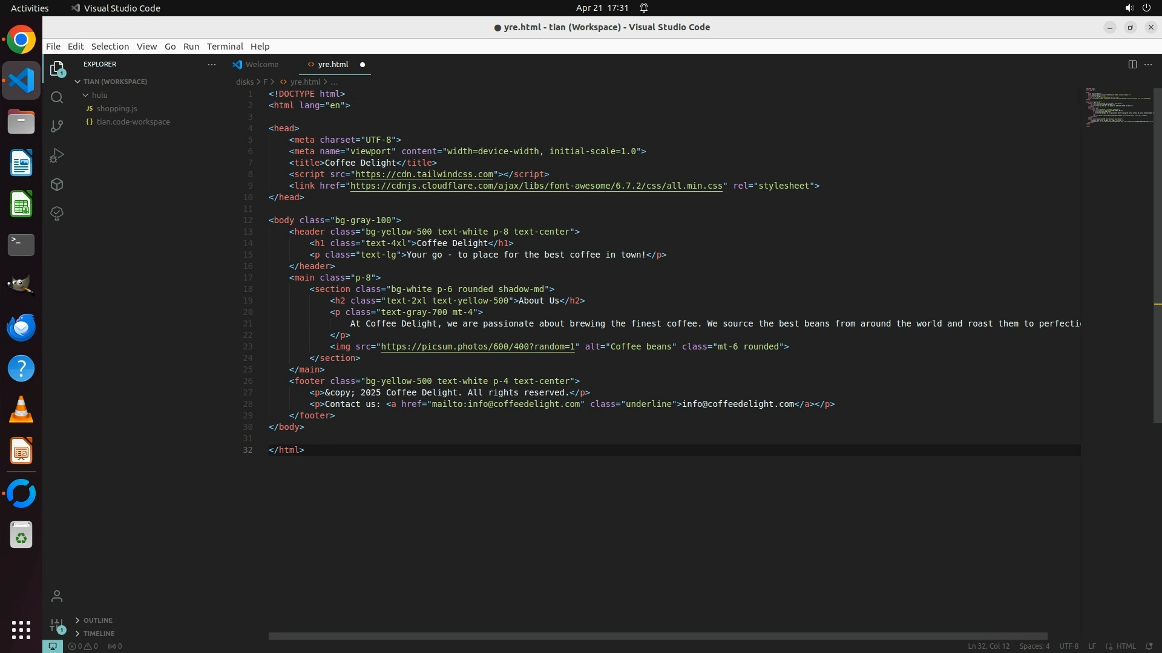Open the Extensions view
Screen dimensions: 1162x653
[57, 184]
